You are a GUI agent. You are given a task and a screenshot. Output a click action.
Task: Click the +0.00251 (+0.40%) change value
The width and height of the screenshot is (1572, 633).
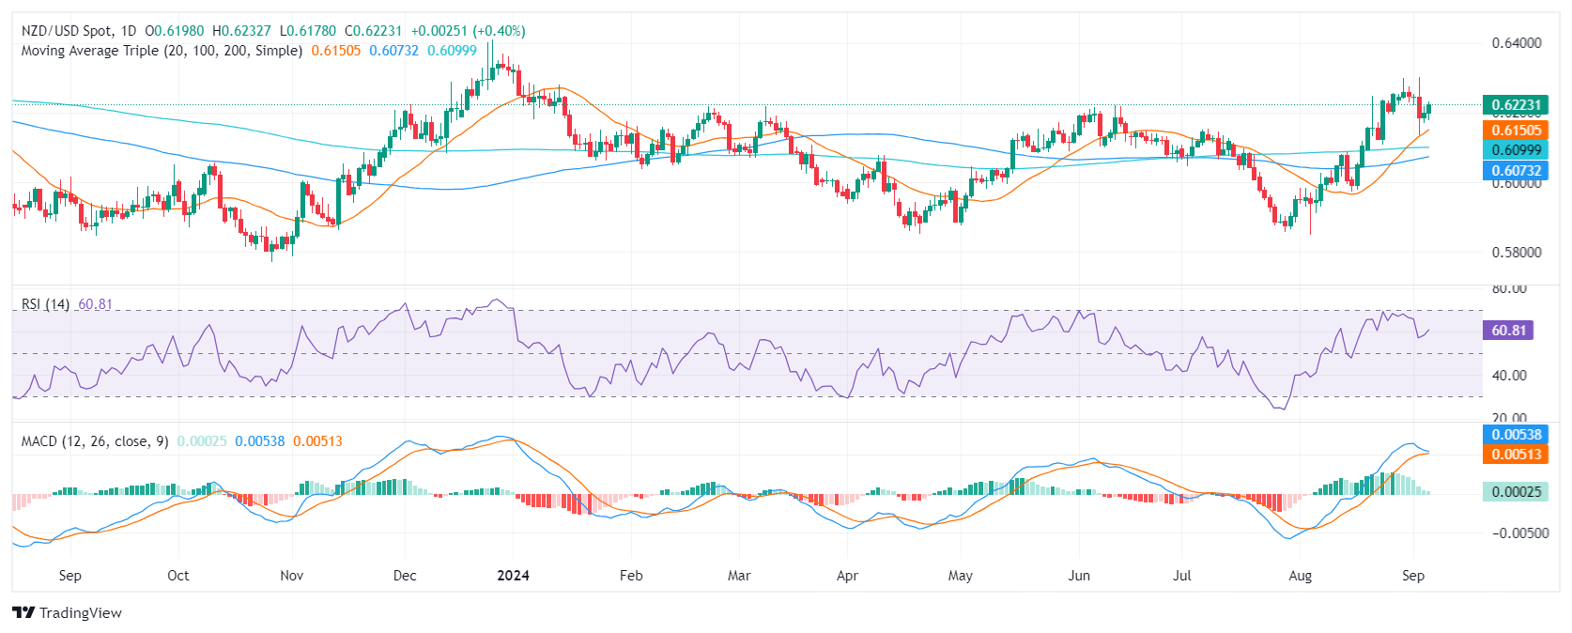(468, 31)
